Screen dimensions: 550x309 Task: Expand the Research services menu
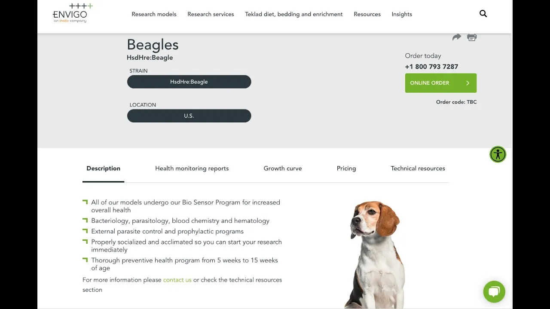pyautogui.click(x=211, y=14)
